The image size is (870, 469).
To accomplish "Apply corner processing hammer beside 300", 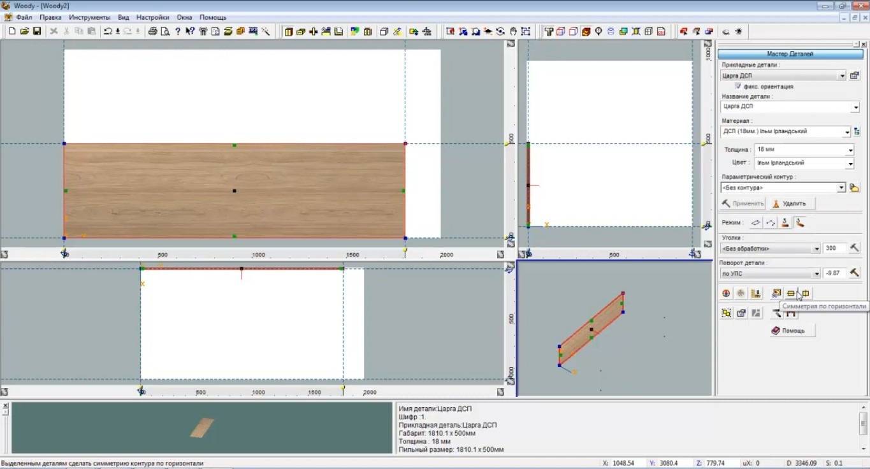I will [x=855, y=248].
